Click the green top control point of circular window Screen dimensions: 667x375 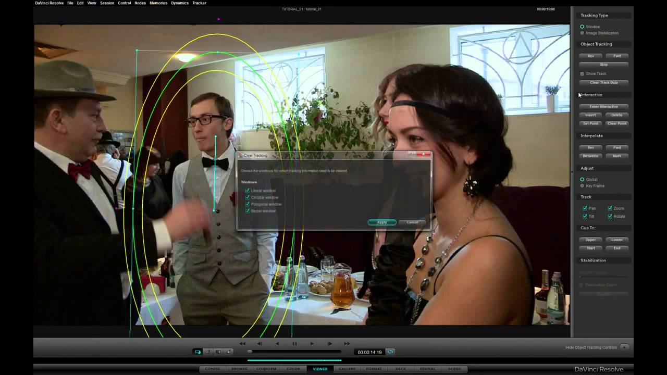[217, 52]
